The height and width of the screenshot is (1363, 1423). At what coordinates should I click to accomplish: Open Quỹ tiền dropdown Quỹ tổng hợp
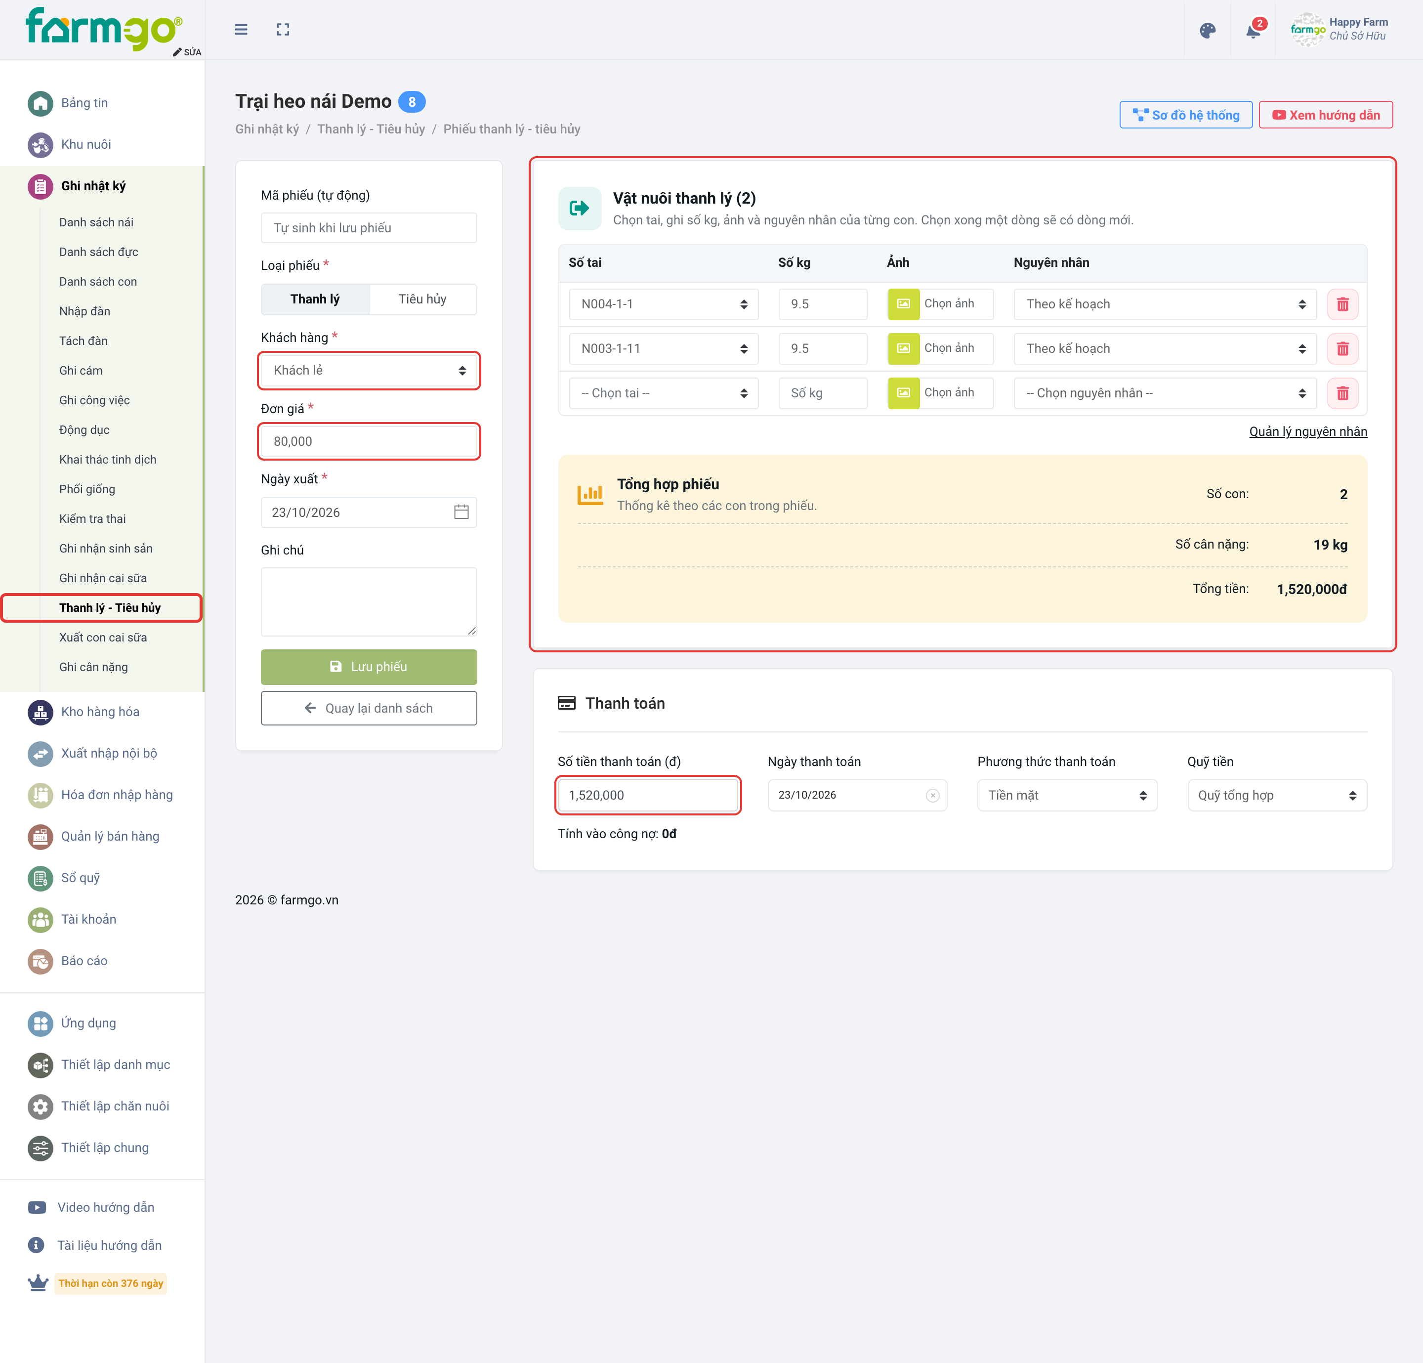(1276, 796)
